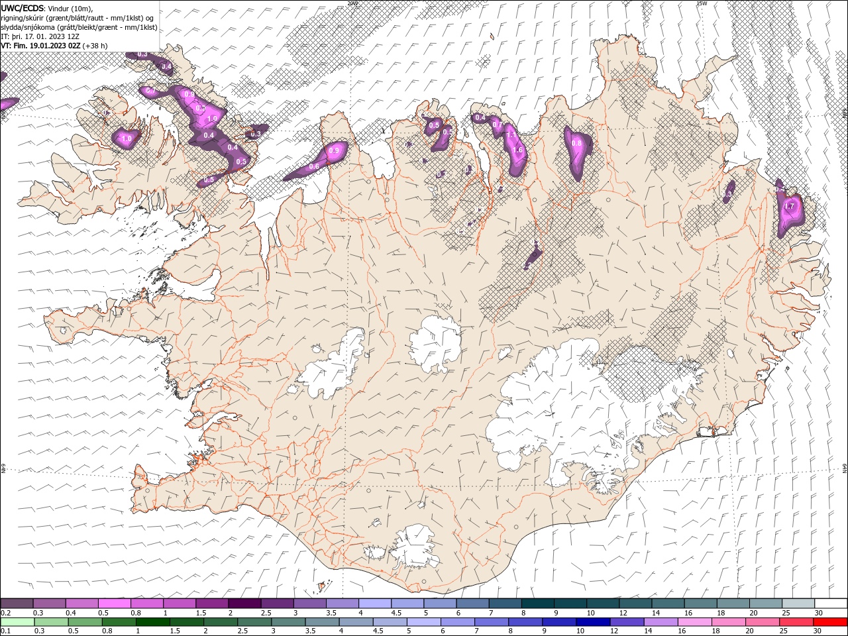Click the 1.0 value in the isolated Westfjords blob
Image resolution: width=848 pixels, height=636 pixels.
127,138
